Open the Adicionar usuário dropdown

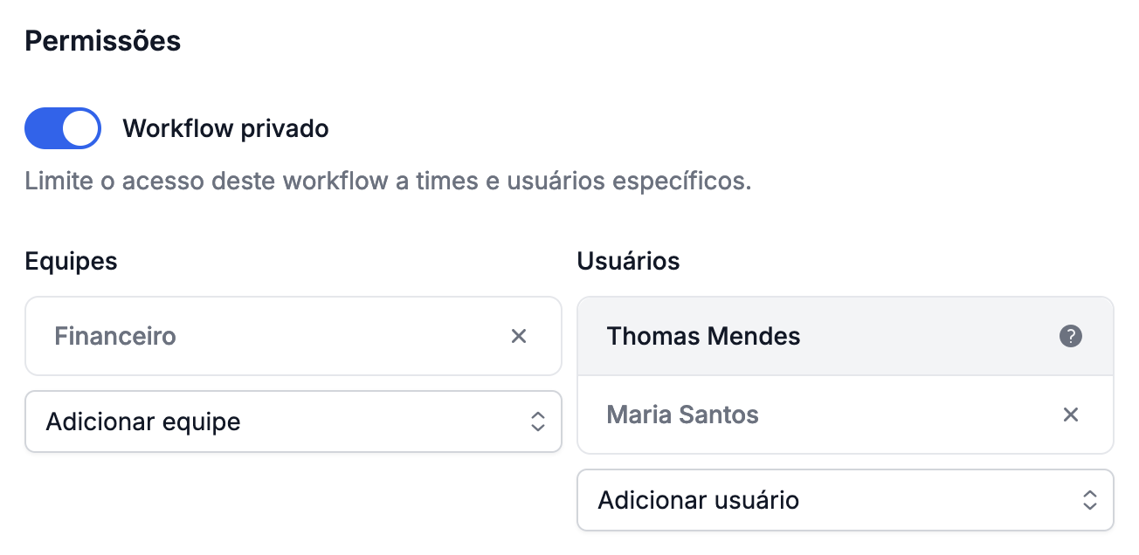click(x=846, y=500)
